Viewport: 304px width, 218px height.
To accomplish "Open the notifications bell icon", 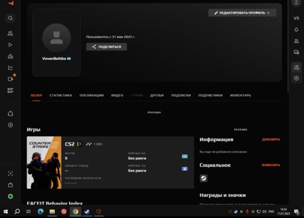I will (296, 30).
